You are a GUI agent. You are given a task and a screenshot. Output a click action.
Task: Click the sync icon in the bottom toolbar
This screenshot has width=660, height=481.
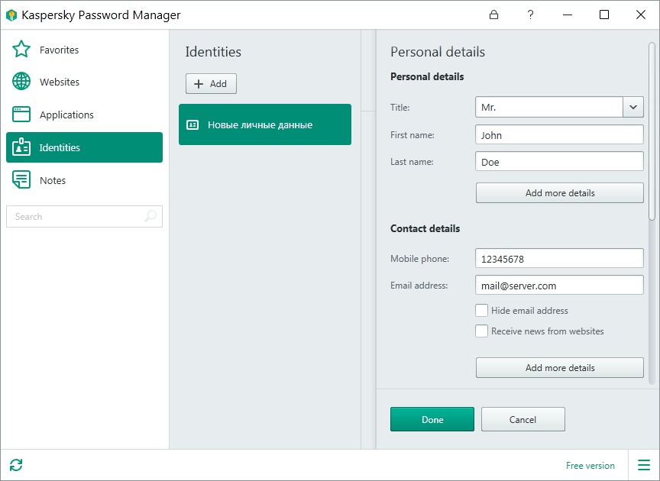coord(15,465)
